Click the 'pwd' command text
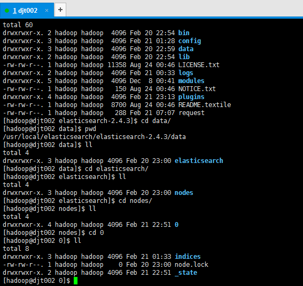This screenshot has width=303, height=286. coord(90,129)
